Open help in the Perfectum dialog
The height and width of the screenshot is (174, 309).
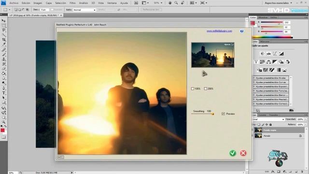(241, 31)
